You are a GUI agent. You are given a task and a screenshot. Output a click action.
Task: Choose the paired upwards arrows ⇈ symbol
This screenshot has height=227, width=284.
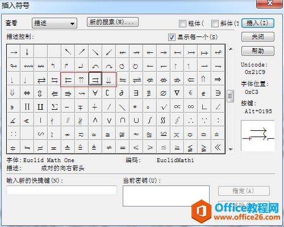pyautogui.click(x=82, y=79)
